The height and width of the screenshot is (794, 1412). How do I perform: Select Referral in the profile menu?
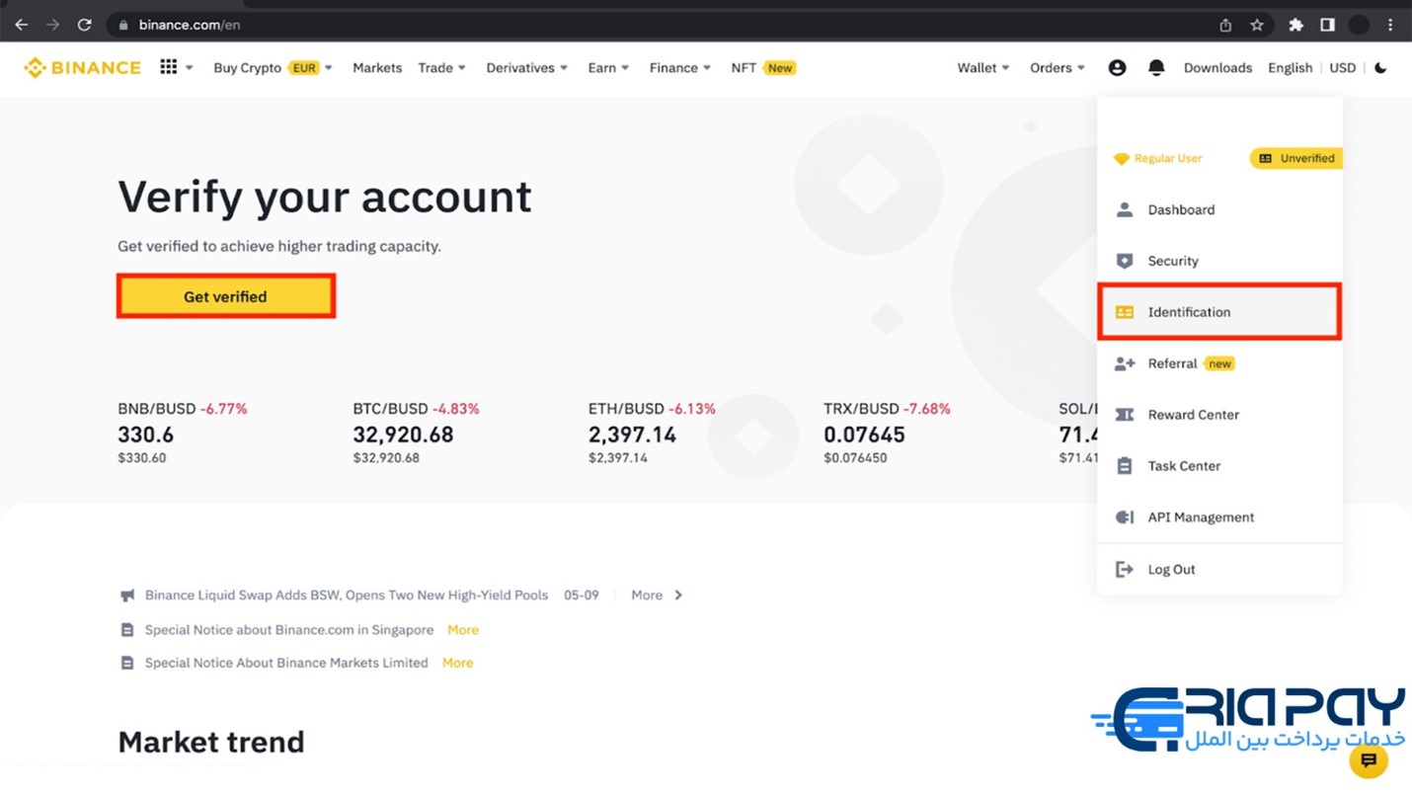1219,363
